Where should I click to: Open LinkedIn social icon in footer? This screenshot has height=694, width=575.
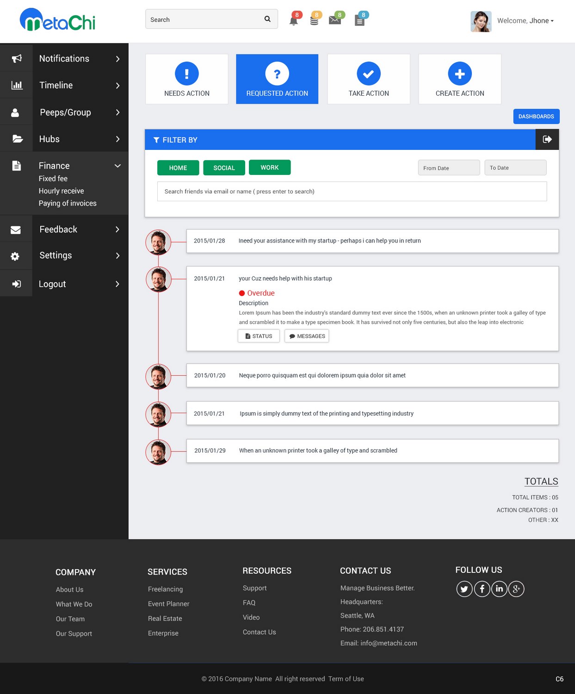[x=499, y=589]
